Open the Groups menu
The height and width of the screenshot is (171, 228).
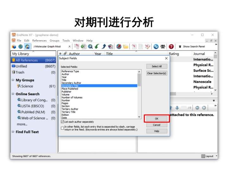[54, 41]
